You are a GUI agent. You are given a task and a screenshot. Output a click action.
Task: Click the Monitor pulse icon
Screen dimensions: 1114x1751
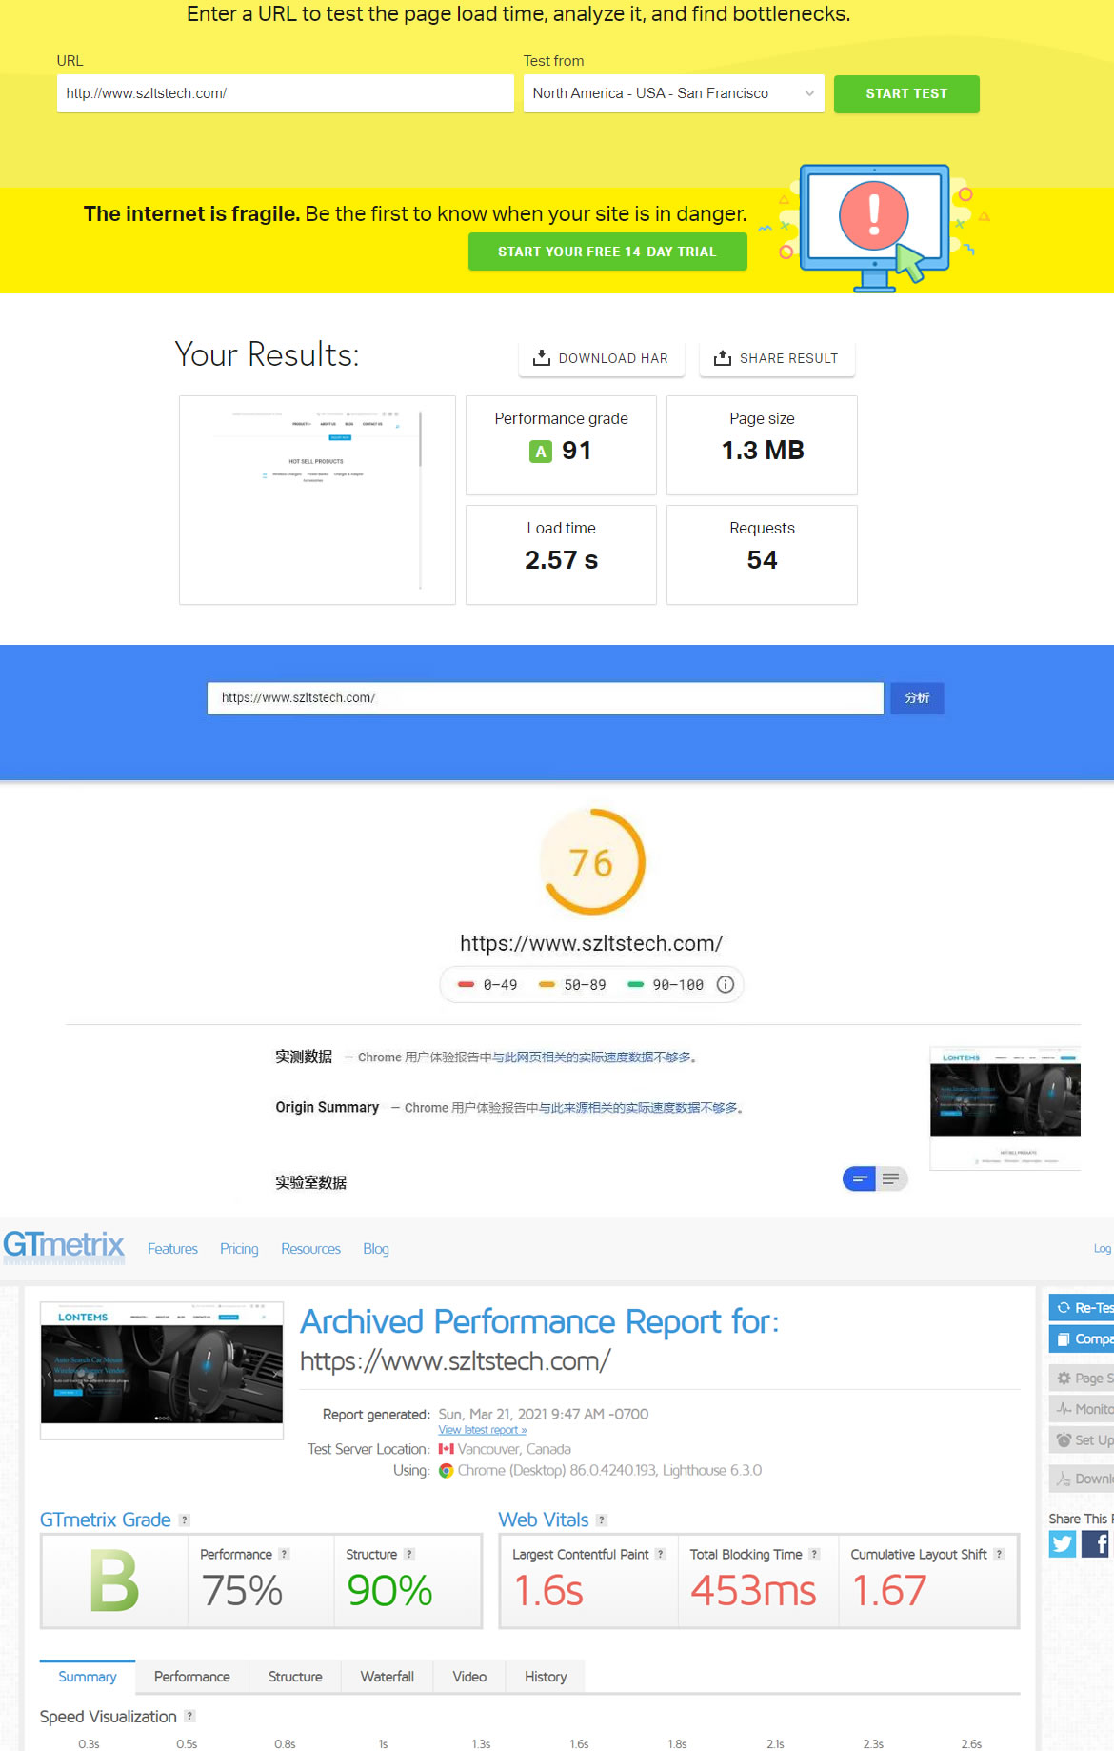[x=1064, y=1410]
